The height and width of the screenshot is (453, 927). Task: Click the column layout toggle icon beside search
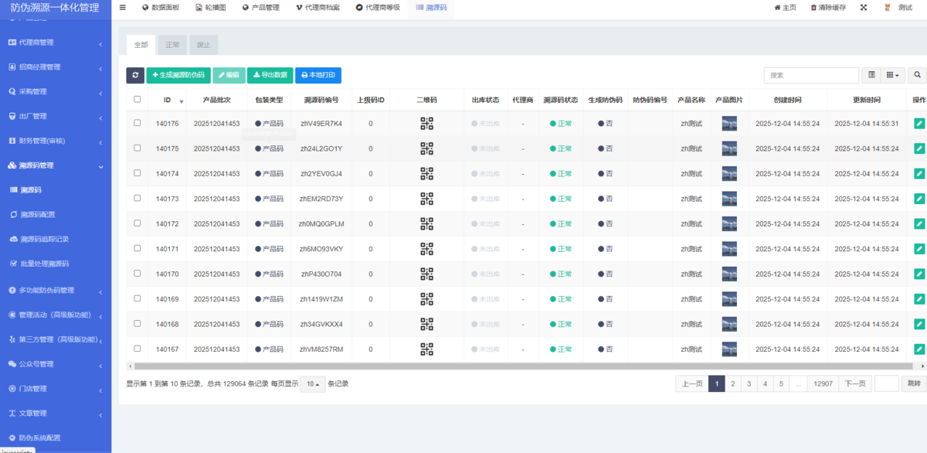point(873,75)
